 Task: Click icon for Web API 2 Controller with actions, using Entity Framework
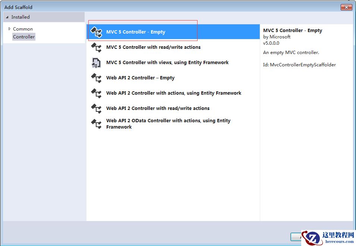(x=96, y=93)
